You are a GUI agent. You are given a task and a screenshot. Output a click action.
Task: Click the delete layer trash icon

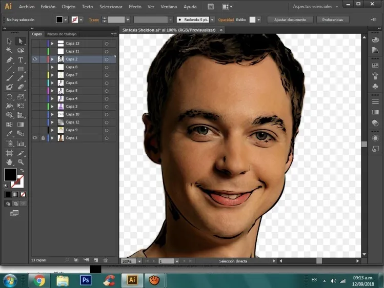pyautogui.click(x=106, y=260)
